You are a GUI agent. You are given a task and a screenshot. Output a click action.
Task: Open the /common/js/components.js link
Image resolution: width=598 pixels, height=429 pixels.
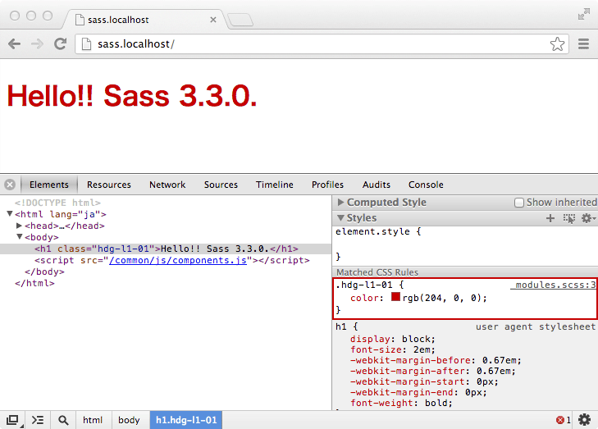click(x=178, y=260)
